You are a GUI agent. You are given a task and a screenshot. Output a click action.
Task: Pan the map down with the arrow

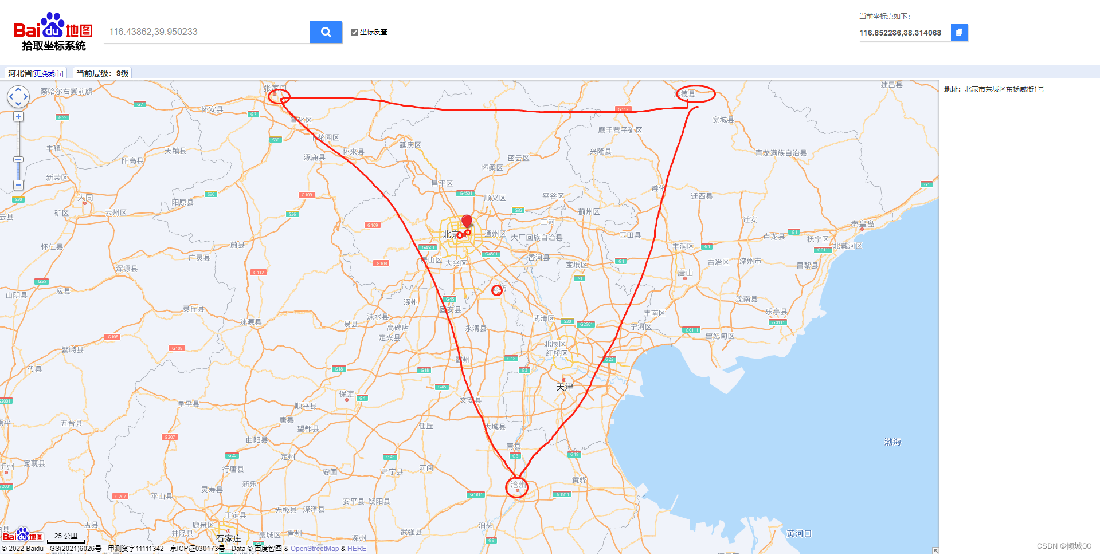pyautogui.click(x=18, y=104)
